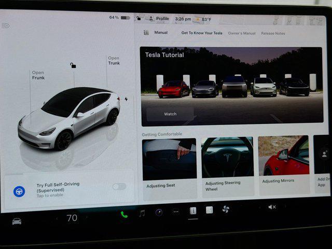
Task: Tap the weather sun icon
Action: [x=197, y=19]
